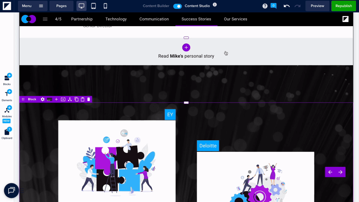Switch to mobile phone preview mode
Image resolution: width=359 pixels, height=202 pixels.
tap(105, 6)
